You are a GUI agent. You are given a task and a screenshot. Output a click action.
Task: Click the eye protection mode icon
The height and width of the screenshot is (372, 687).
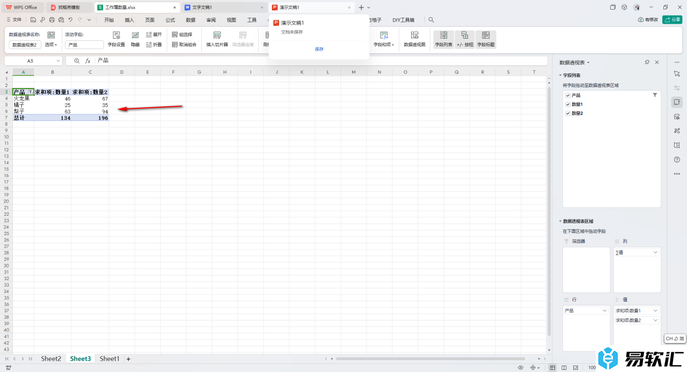521,368
